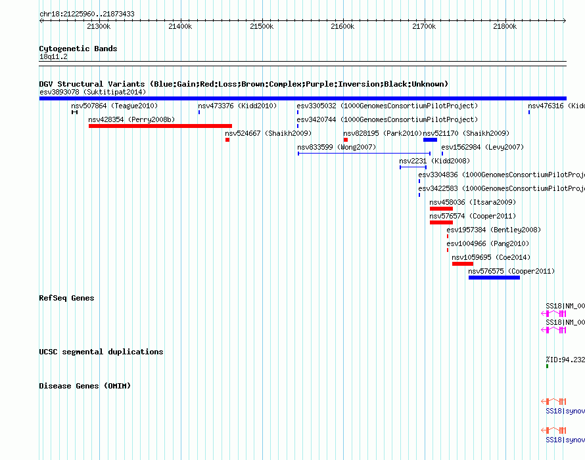Click the 21300k ruler label
The image size is (585, 460).
point(99,26)
